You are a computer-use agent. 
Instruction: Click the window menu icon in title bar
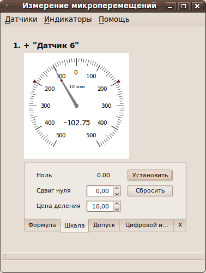pyautogui.click(x=8, y=6)
